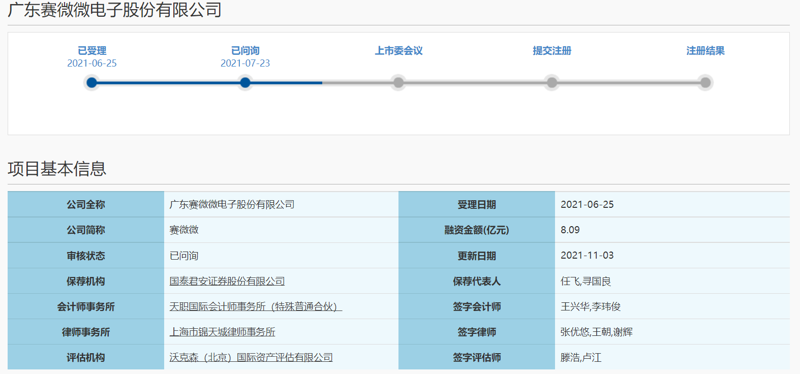The image size is (800, 374).
Task: Click the 评估机构 header cell
Action: (86, 357)
